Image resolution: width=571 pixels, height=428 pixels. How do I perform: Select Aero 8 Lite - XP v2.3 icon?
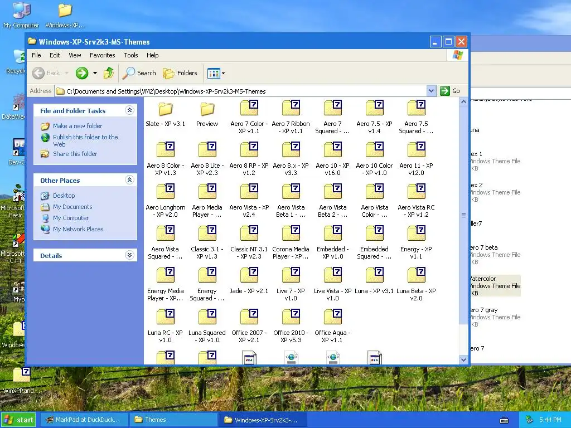pos(207,149)
